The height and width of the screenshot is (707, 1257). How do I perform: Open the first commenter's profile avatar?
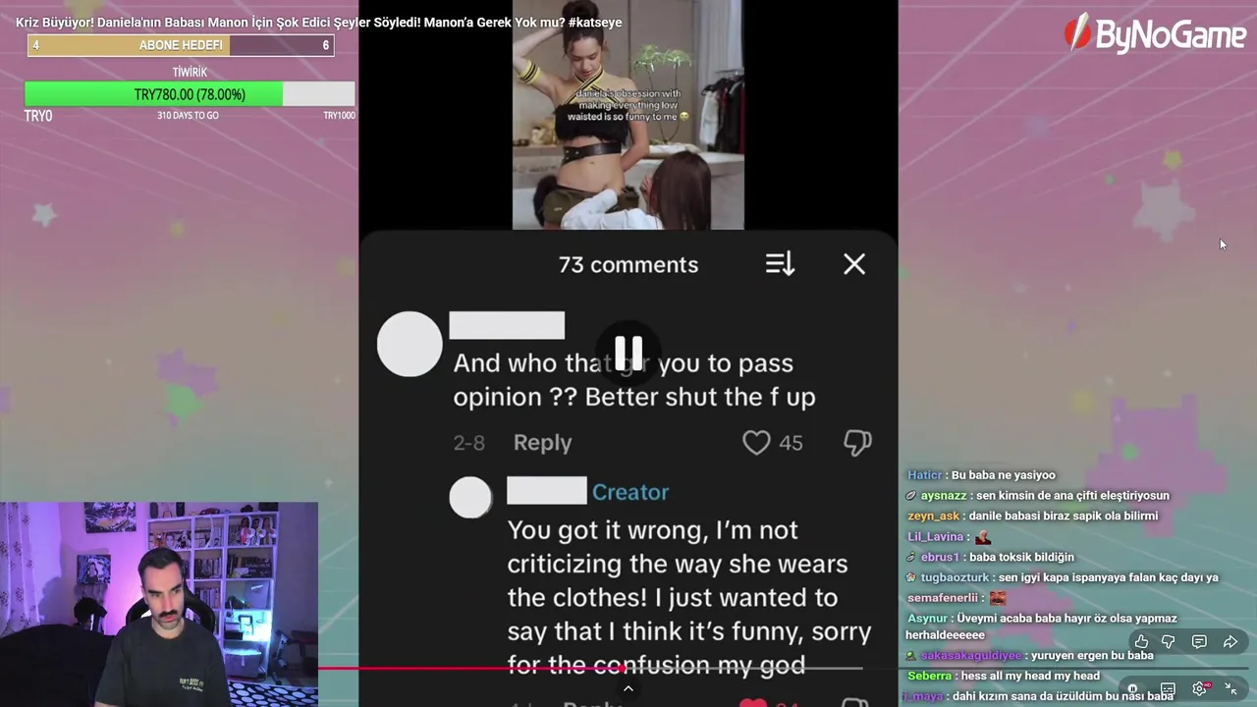(410, 344)
